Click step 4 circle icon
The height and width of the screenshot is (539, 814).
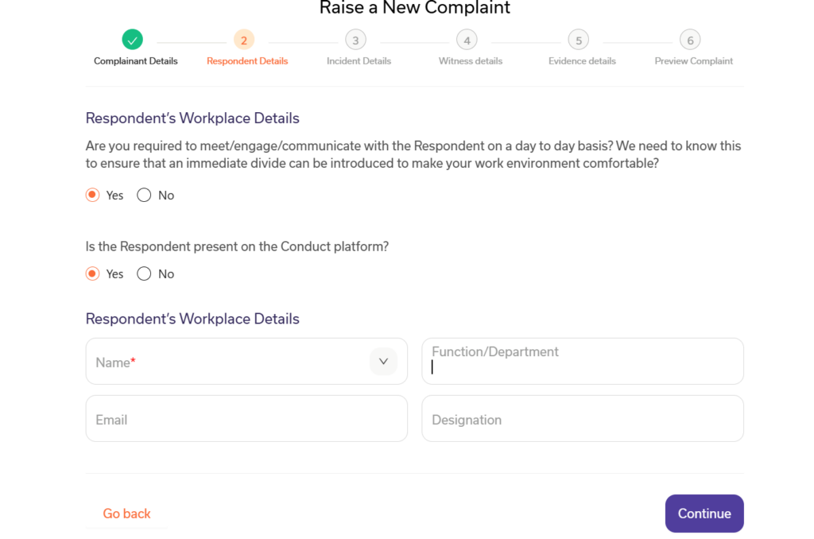point(467,40)
